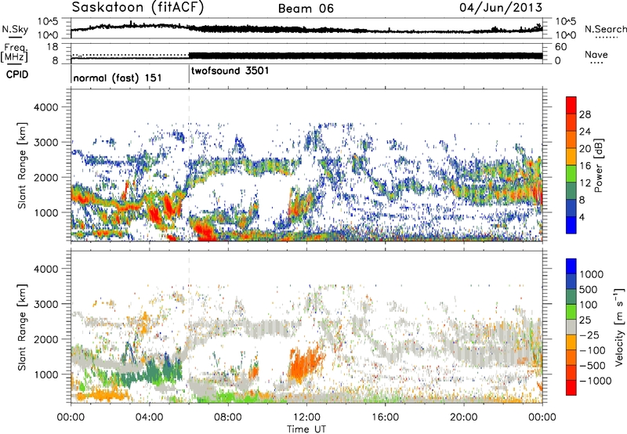Click the -1000 tick on velocity colorbar

click(x=596, y=381)
